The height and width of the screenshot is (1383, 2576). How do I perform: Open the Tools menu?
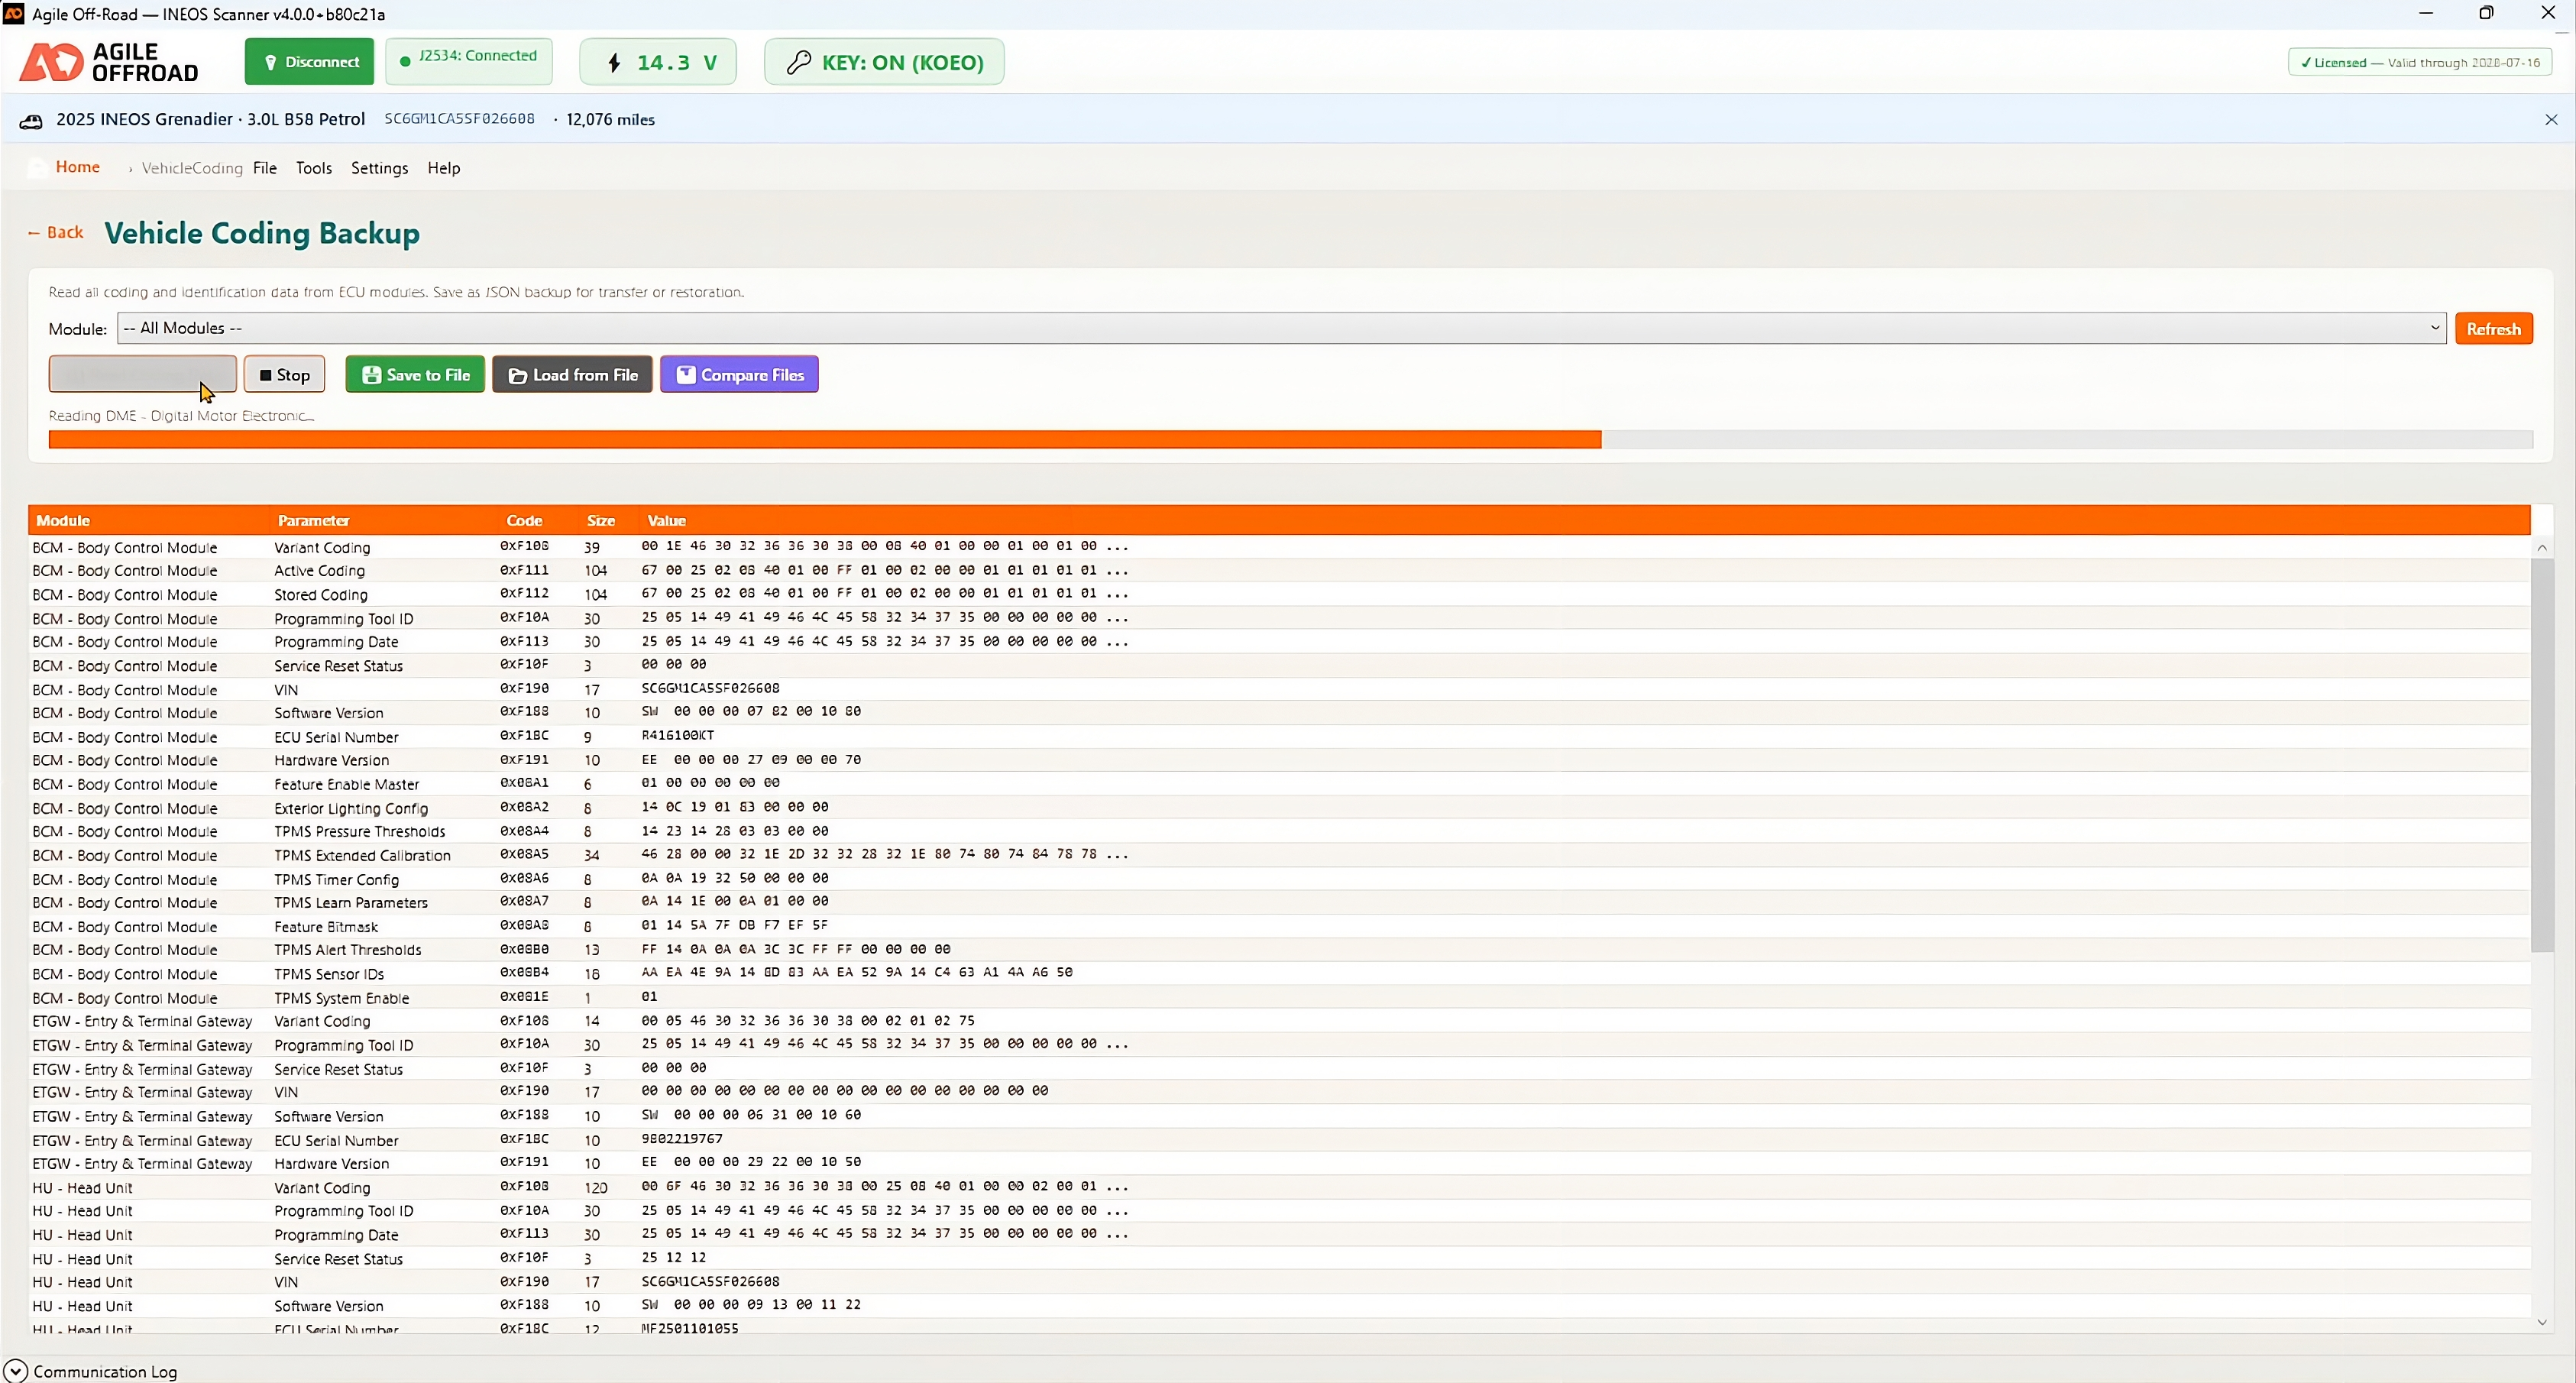tap(314, 168)
